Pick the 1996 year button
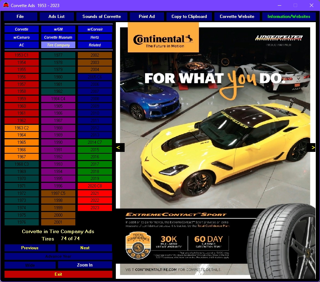 click(x=58, y=186)
